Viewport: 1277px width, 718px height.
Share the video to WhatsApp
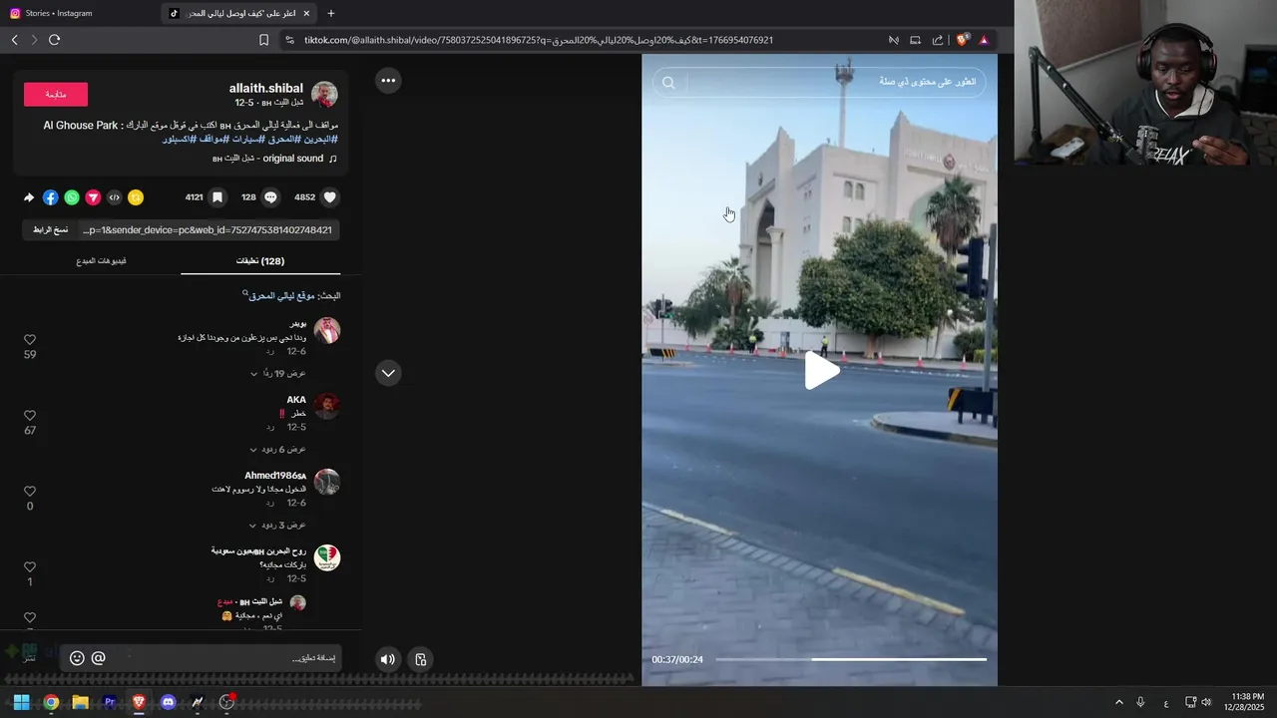(72, 197)
